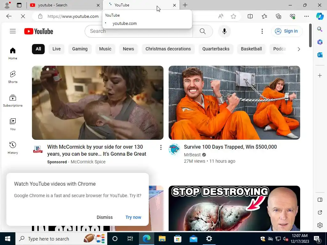Click Try now in Chrome popup
This screenshot has width=327, height=245.
pyautogui.click(x=133, y=217)
